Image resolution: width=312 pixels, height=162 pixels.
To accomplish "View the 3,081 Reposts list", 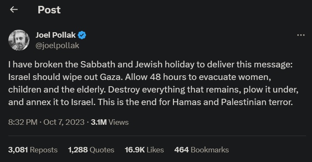I will 33,150.
